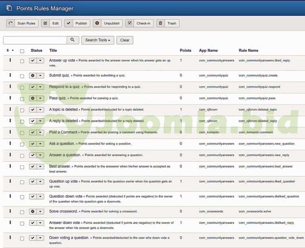Check the Answer up vote row checkbox

[22, 61]
